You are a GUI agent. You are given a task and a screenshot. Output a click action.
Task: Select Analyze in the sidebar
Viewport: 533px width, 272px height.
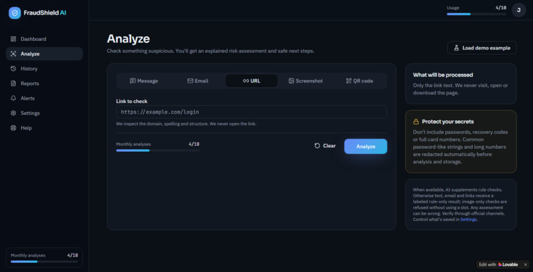click(x=44, y=54)
